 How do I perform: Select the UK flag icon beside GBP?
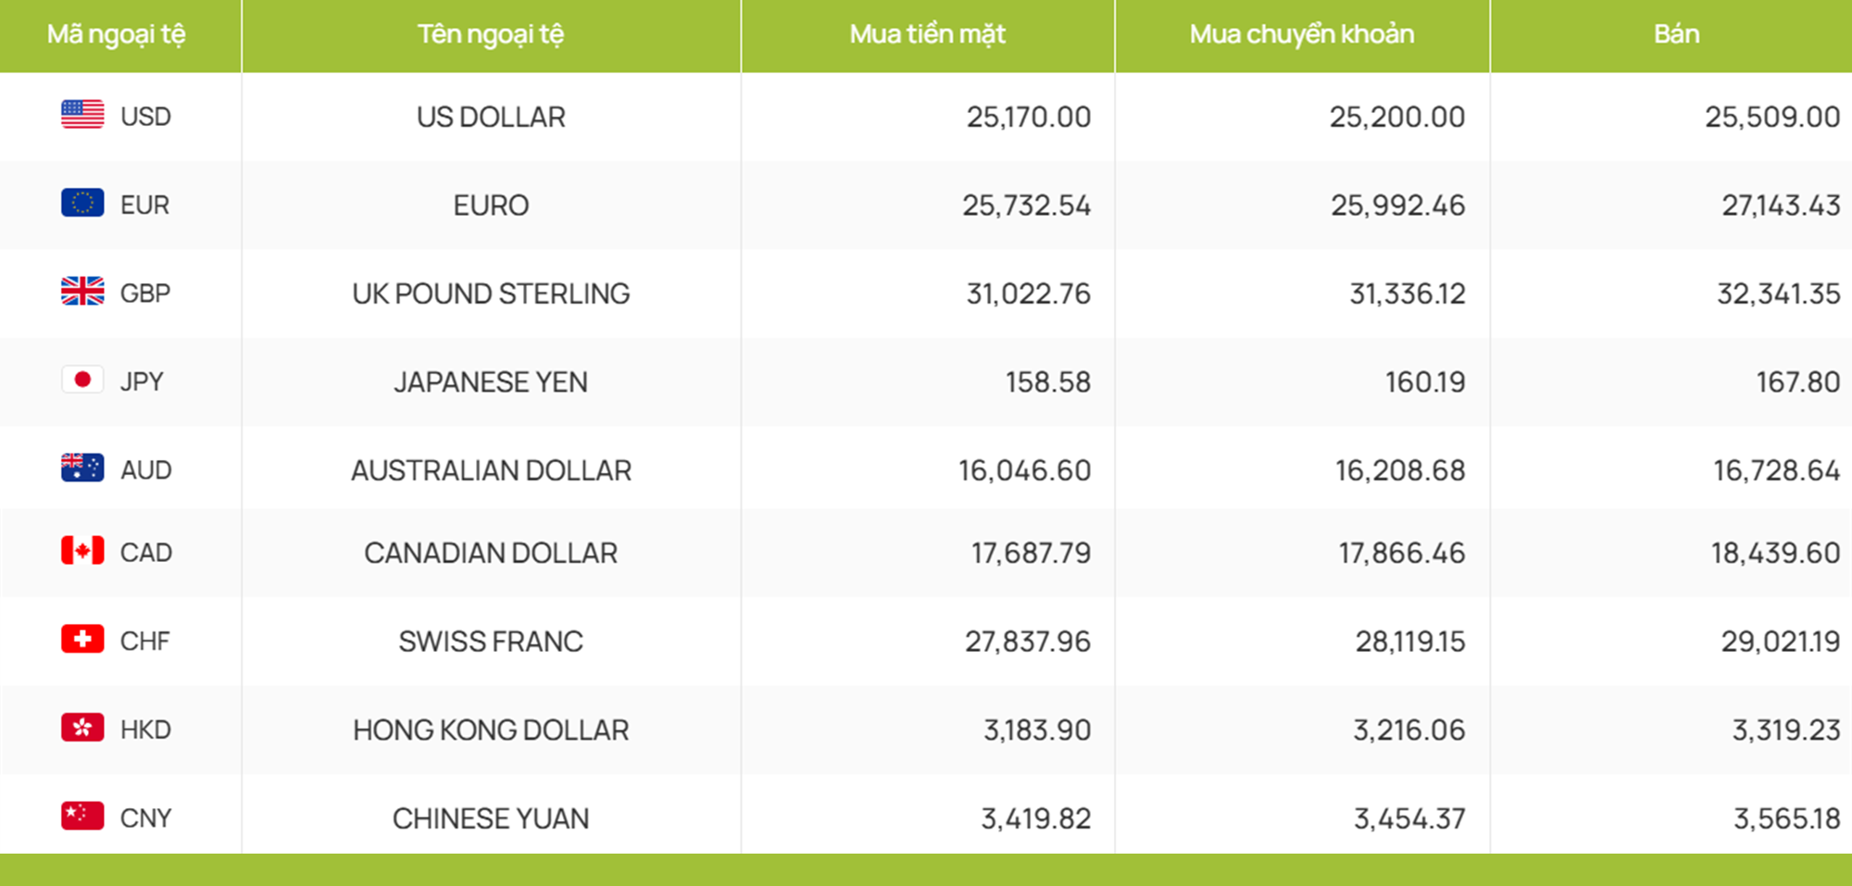82,292
